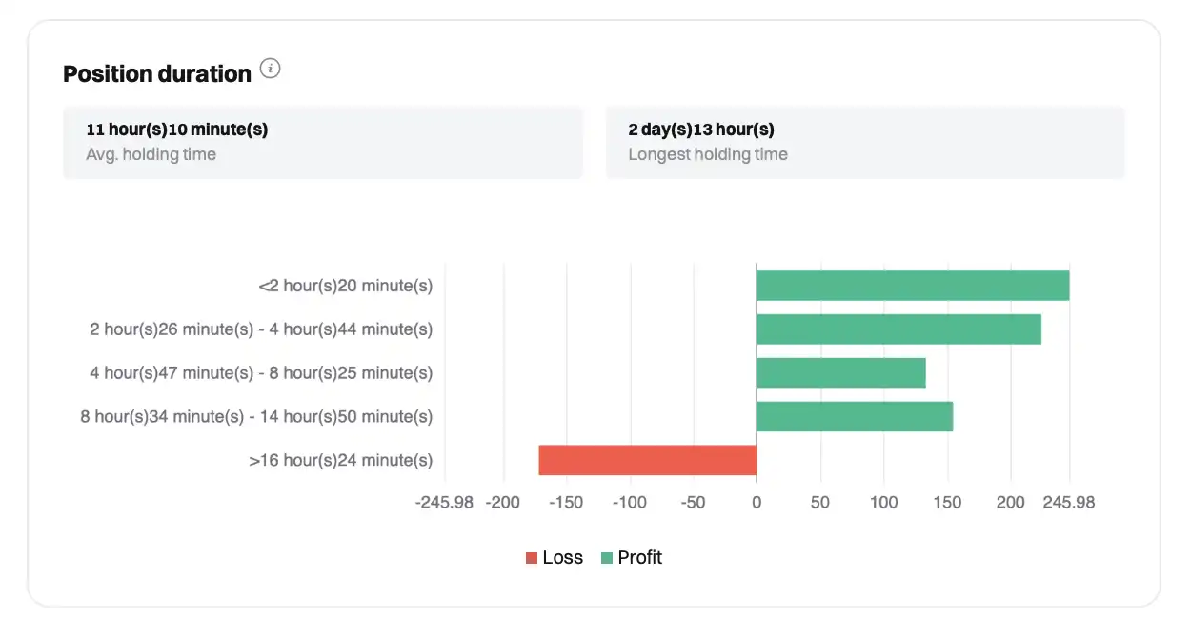
Task: Click the 245.98 maximum axis label
Action: 1068,503
